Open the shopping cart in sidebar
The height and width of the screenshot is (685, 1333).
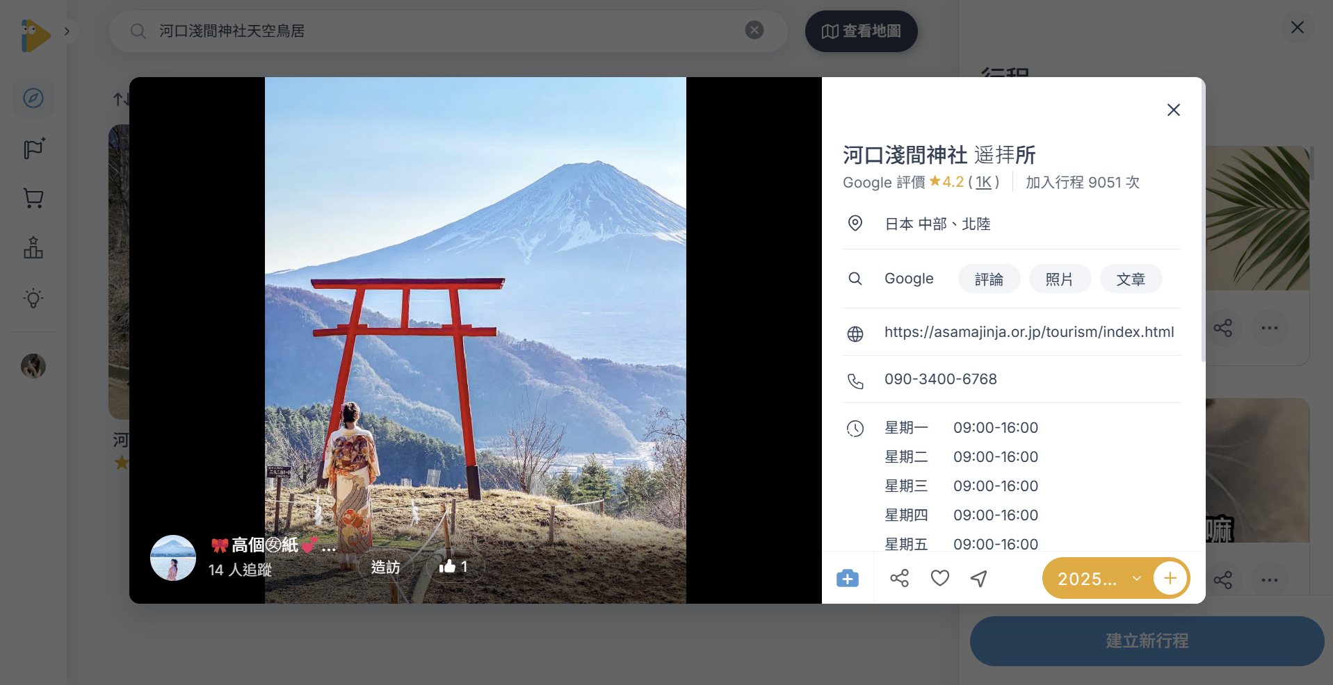(33, 199)
